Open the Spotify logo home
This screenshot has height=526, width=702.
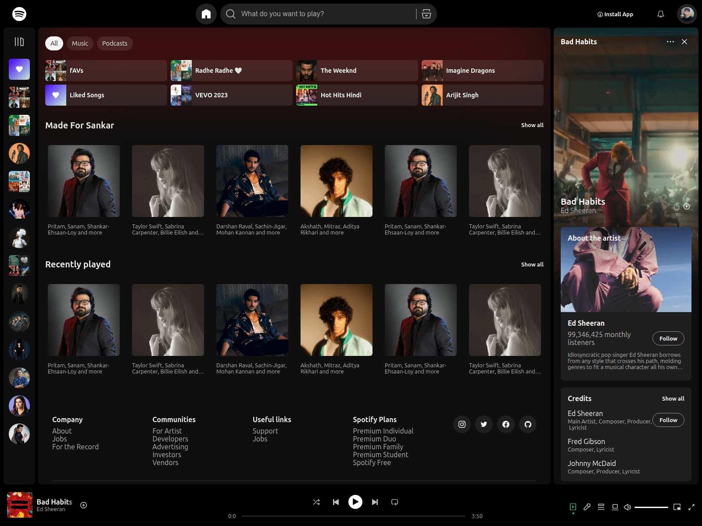tap(19, 14)
